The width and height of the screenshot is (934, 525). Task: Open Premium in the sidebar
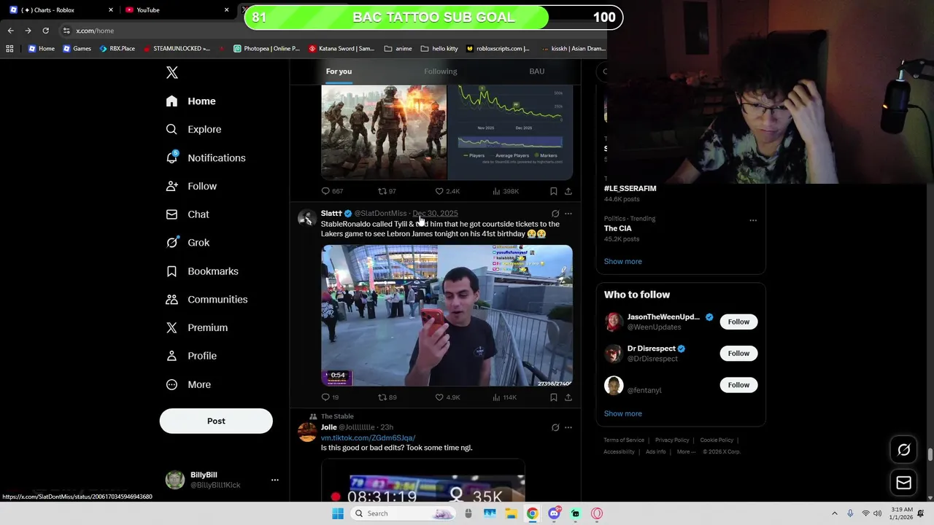196,327
